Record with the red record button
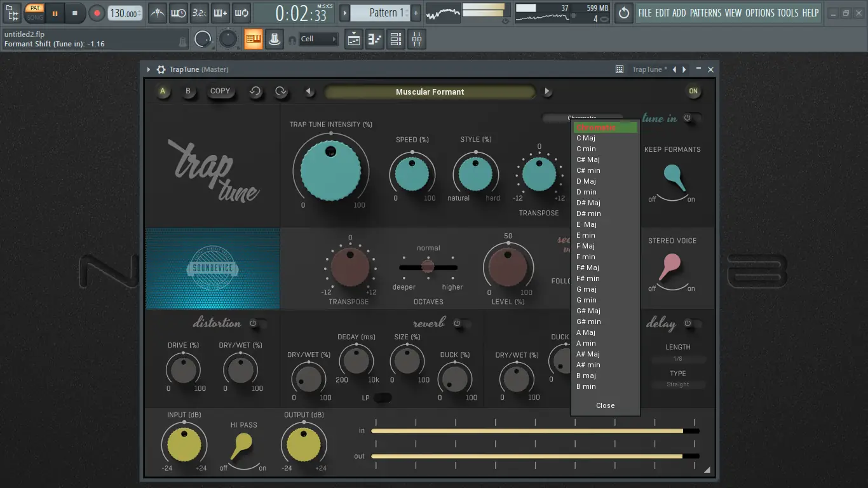 (97, 13)
